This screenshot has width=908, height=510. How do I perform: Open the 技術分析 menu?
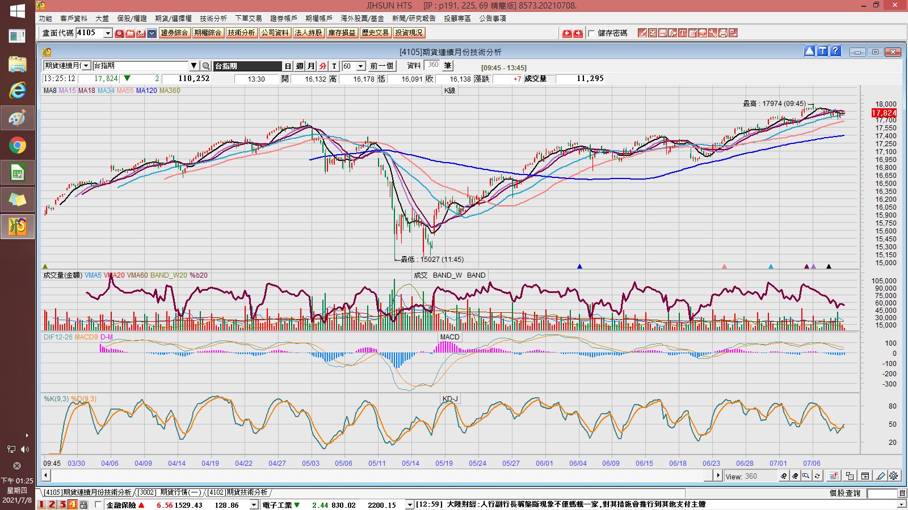[213, 19]
